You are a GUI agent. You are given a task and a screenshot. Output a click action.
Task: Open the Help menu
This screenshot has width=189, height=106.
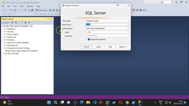coord(38,6)
